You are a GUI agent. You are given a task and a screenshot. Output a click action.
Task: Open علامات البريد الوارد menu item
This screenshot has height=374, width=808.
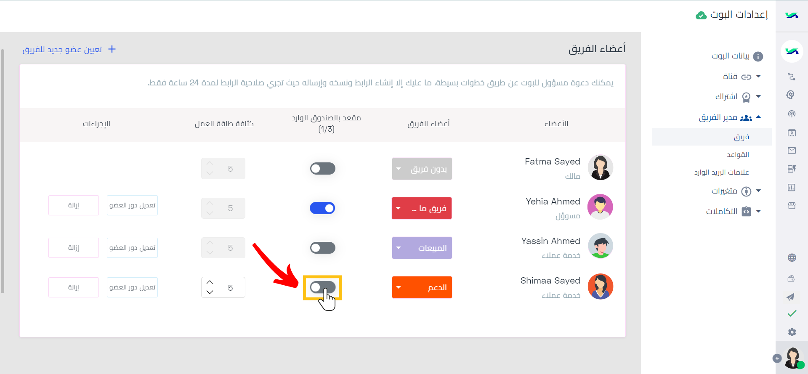pyautogui.click(x=721, y=172)
